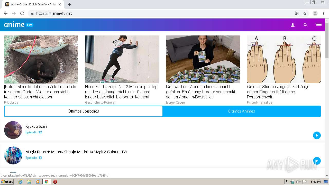
Task: Click the show desktop tray icon
Action: pyautogui.click(x=326, y=182)
